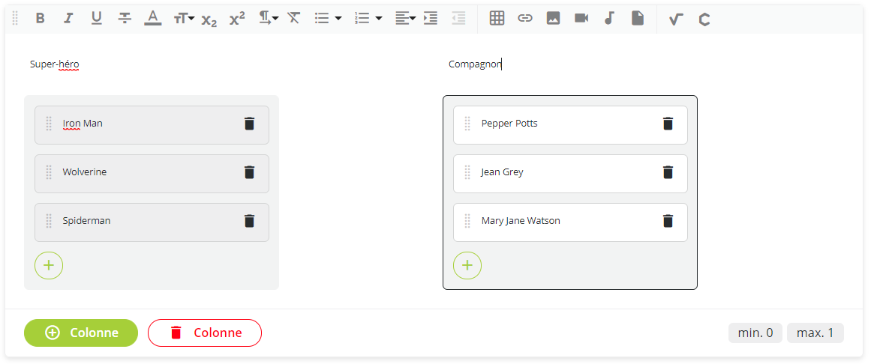The height and width of the screenshot is (364, 871).
Task: Edit the Jean Grey item text
Action: [x=502, y=172]
